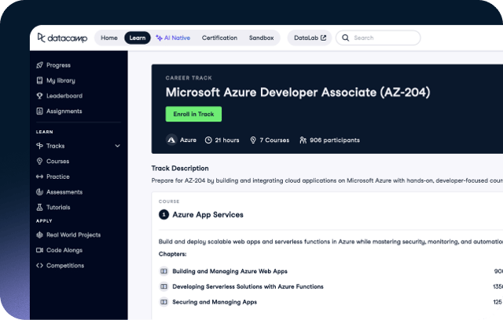Open DataLab in new window
Viewport: 503px width, 320px height.
pyautogui.click(x=310, y=38)
